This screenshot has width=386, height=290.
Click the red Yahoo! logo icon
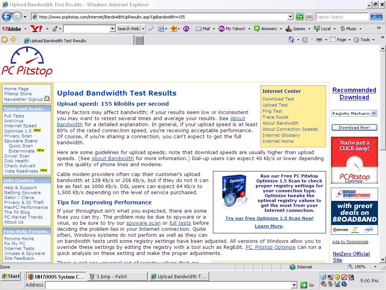36,29
